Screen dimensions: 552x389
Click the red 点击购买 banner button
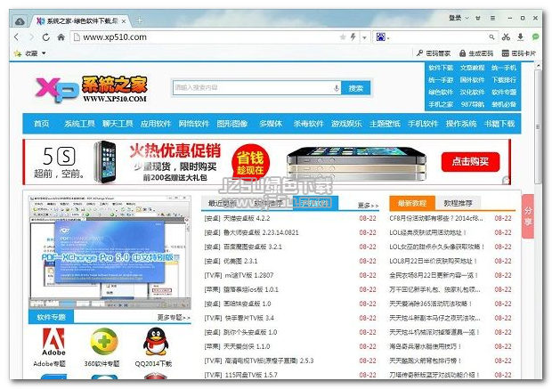(470, 162)
